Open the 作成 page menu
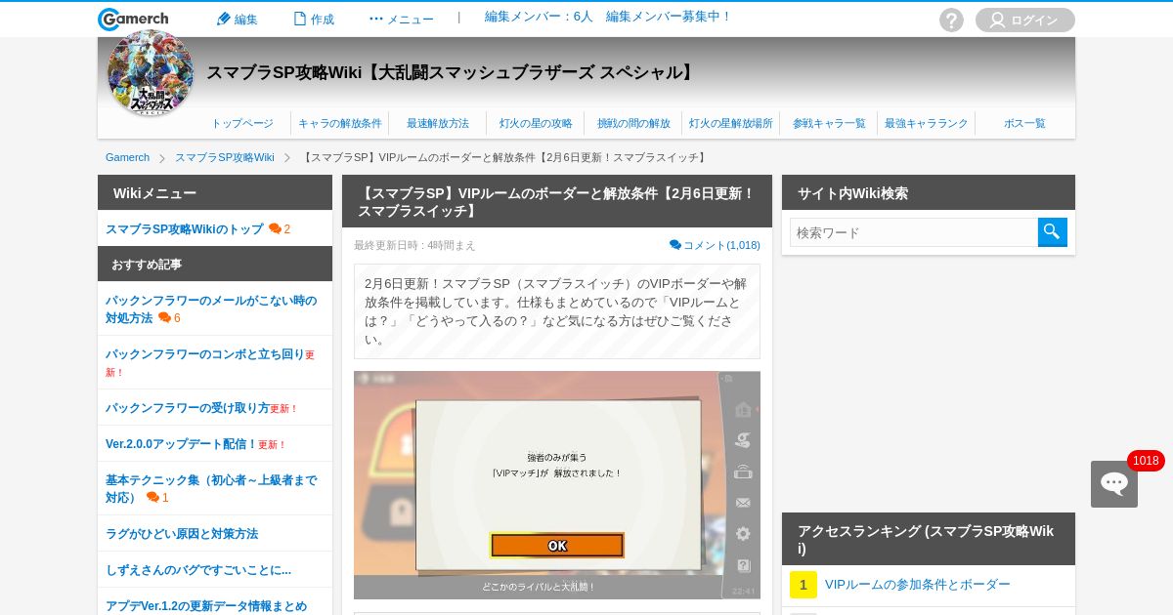Image resolution: width=1173 pixels, height=615 pixels. tap(314, 19)
